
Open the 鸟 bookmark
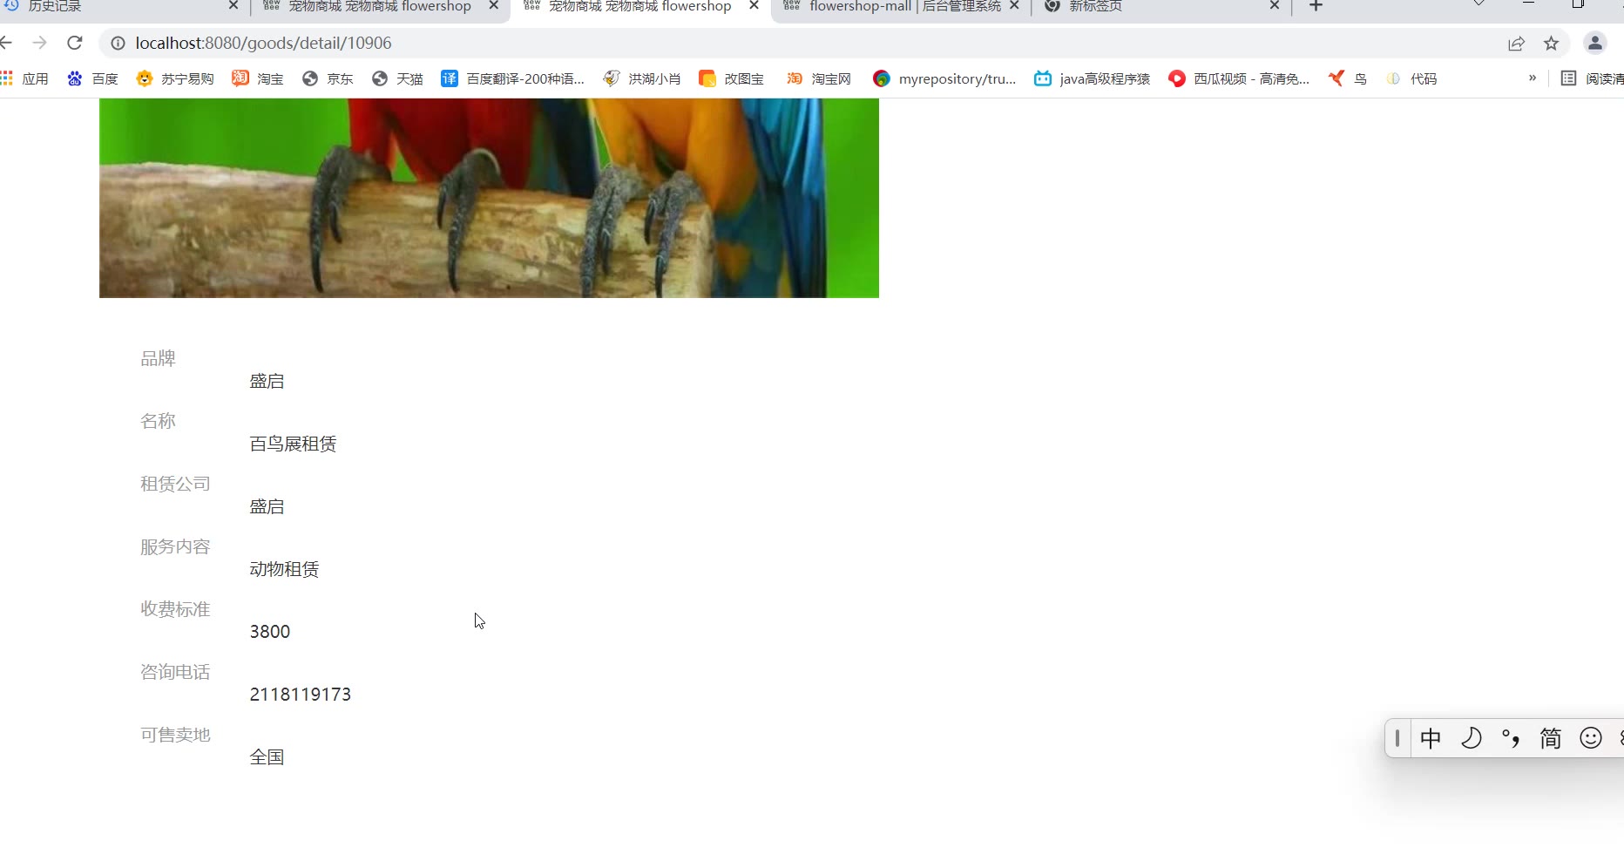pyautogui.click(x=1348, y=78)
